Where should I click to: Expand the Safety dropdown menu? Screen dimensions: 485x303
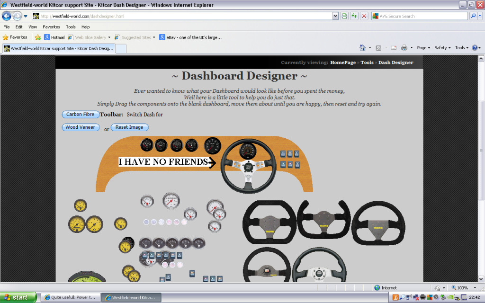[443, 48]
